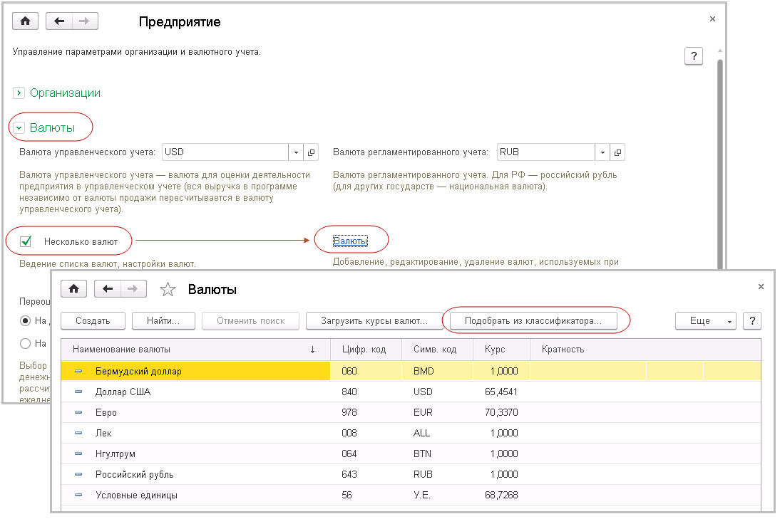Click the home icon in Предприятие window
Screen dimensions: 780x519
click(x=26, y=21)
